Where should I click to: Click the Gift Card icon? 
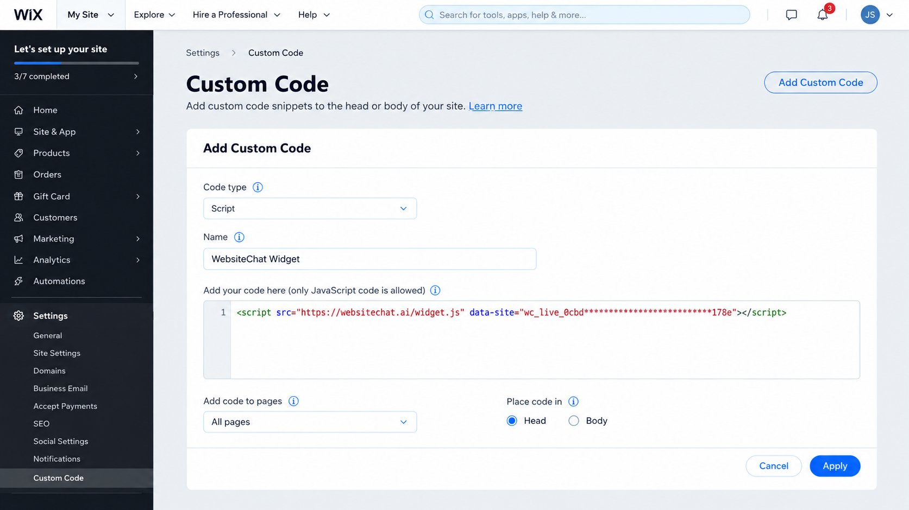(x=18, y=196)
